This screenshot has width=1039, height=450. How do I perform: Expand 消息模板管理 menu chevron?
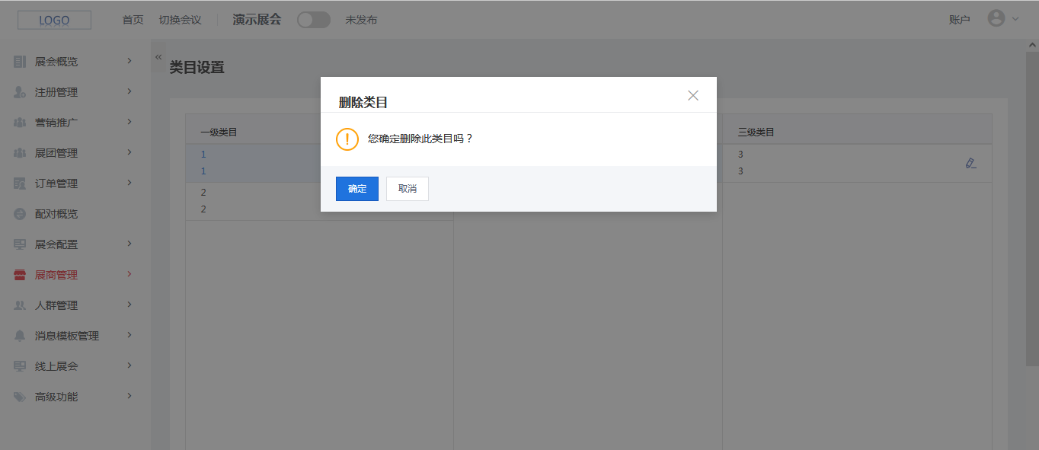coord(129,335)
